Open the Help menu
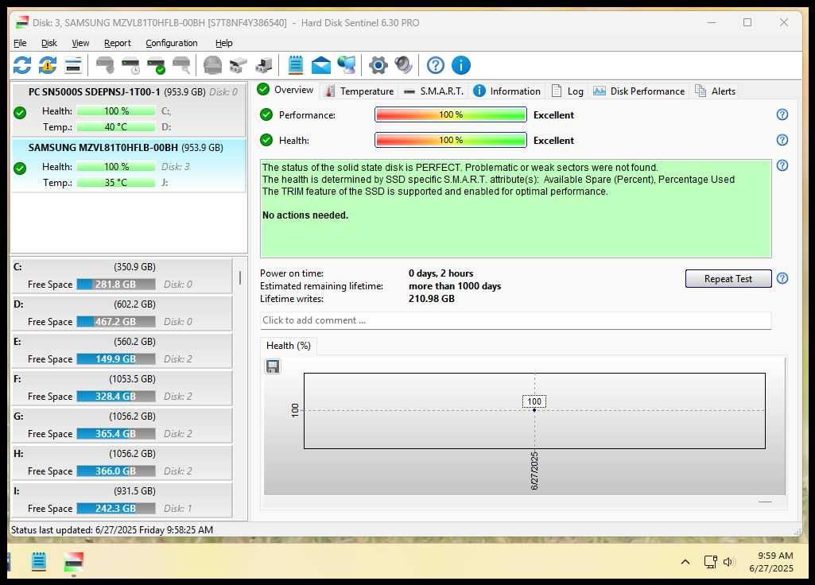The height and width of the screenshot is (585, 815). click(224, 43)
